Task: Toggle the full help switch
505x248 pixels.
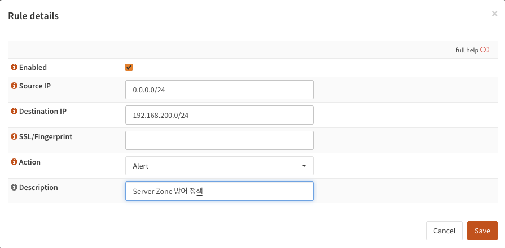Action: (x=484, y=50)
